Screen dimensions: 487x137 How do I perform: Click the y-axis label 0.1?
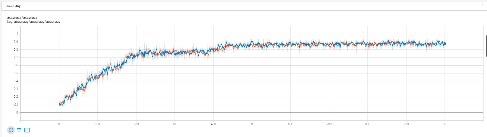(x=16, y=105)
